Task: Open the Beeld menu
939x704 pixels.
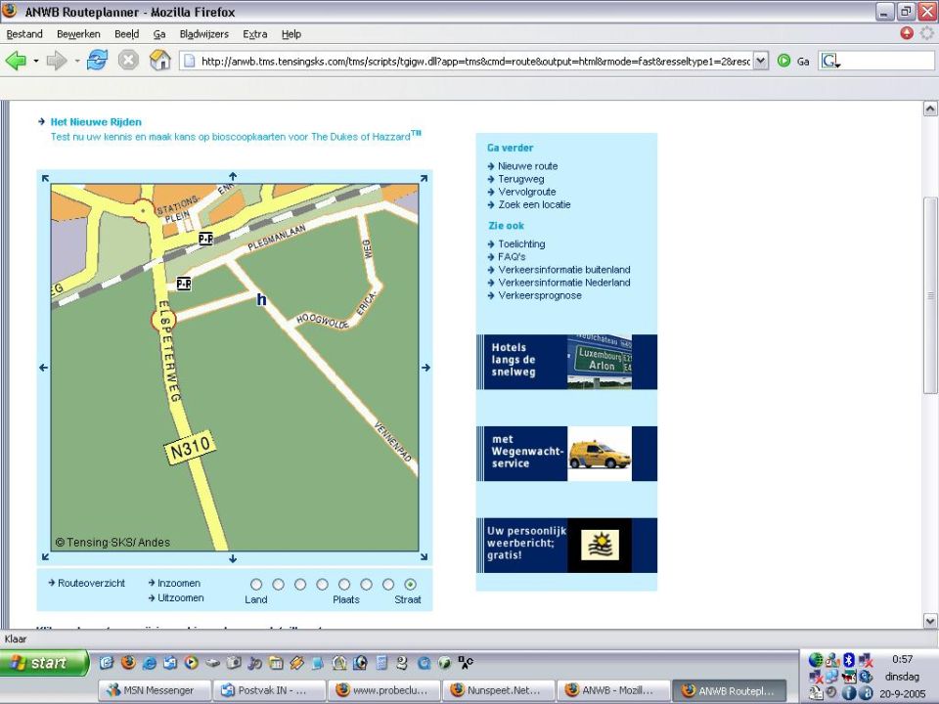Action: click(x=127, y=34)
